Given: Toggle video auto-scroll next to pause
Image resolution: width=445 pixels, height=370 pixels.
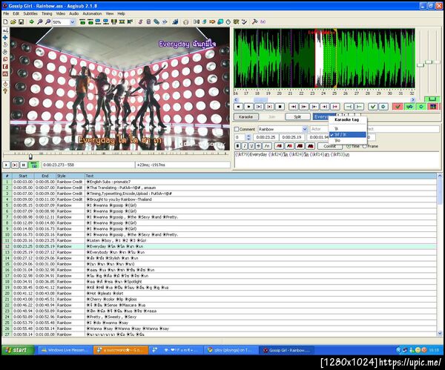Looking at the screenshot, I should click(x=34, y=165).
